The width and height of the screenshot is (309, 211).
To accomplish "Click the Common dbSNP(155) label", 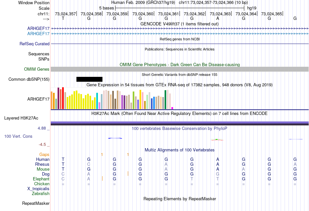I will 29,79.
